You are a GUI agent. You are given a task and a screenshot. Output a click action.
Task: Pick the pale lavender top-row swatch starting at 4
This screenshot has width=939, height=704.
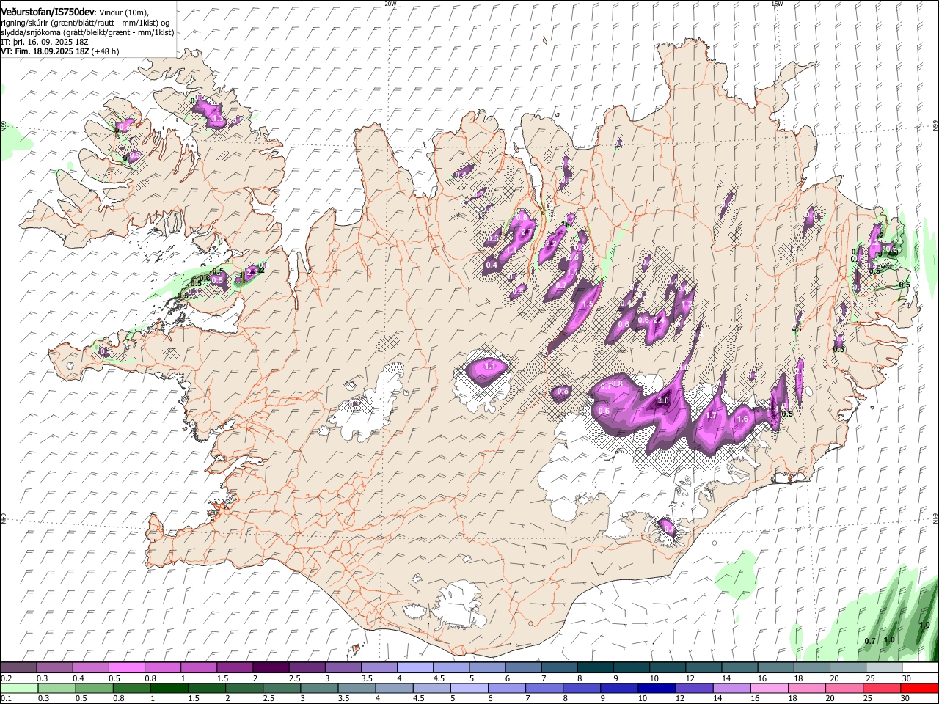tap(414, 667)
